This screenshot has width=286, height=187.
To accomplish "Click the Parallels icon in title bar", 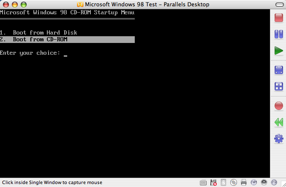I will (80, 4).
